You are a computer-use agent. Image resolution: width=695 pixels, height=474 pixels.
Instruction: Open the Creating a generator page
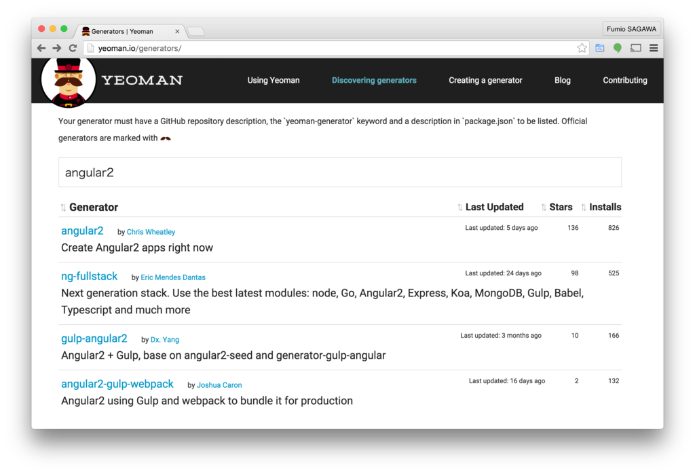[485, 80]
